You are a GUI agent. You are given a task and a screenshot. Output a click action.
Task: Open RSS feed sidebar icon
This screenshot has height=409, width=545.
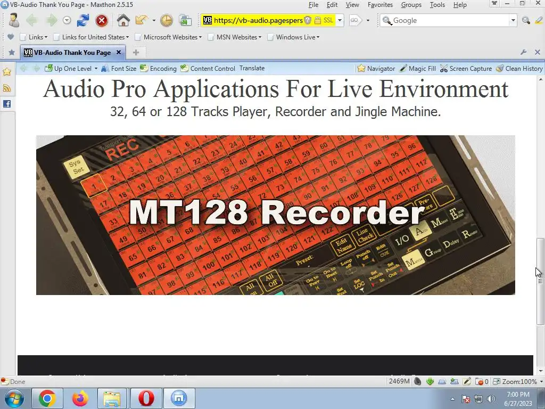[7, 88]
